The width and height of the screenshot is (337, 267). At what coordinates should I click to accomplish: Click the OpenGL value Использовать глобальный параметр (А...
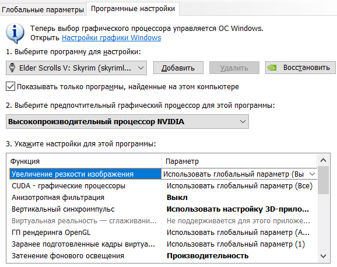click(x=238, y=233)
